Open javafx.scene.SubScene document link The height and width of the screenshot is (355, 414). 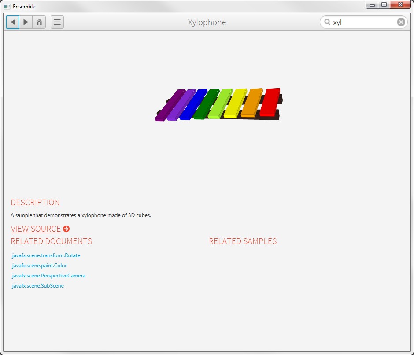pos(38,286)
